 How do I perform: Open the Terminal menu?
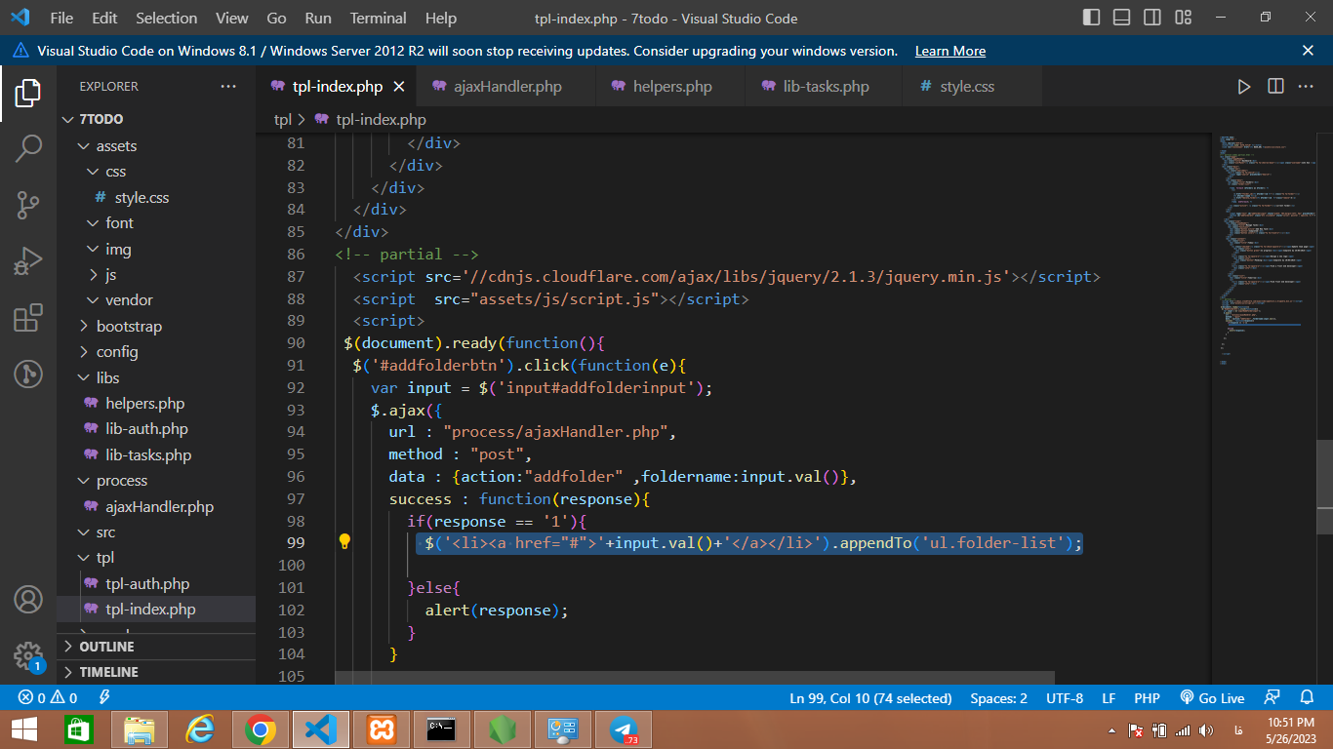click(x=379, y=18)
